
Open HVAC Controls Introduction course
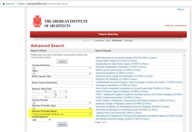click(x=118, y=98)
